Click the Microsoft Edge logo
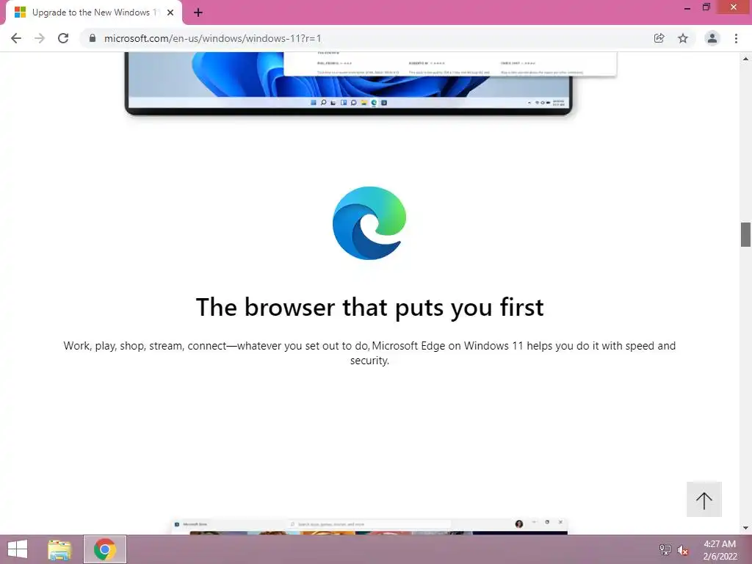Viewport: 752px width, 564px height. [x=369, y=223]
